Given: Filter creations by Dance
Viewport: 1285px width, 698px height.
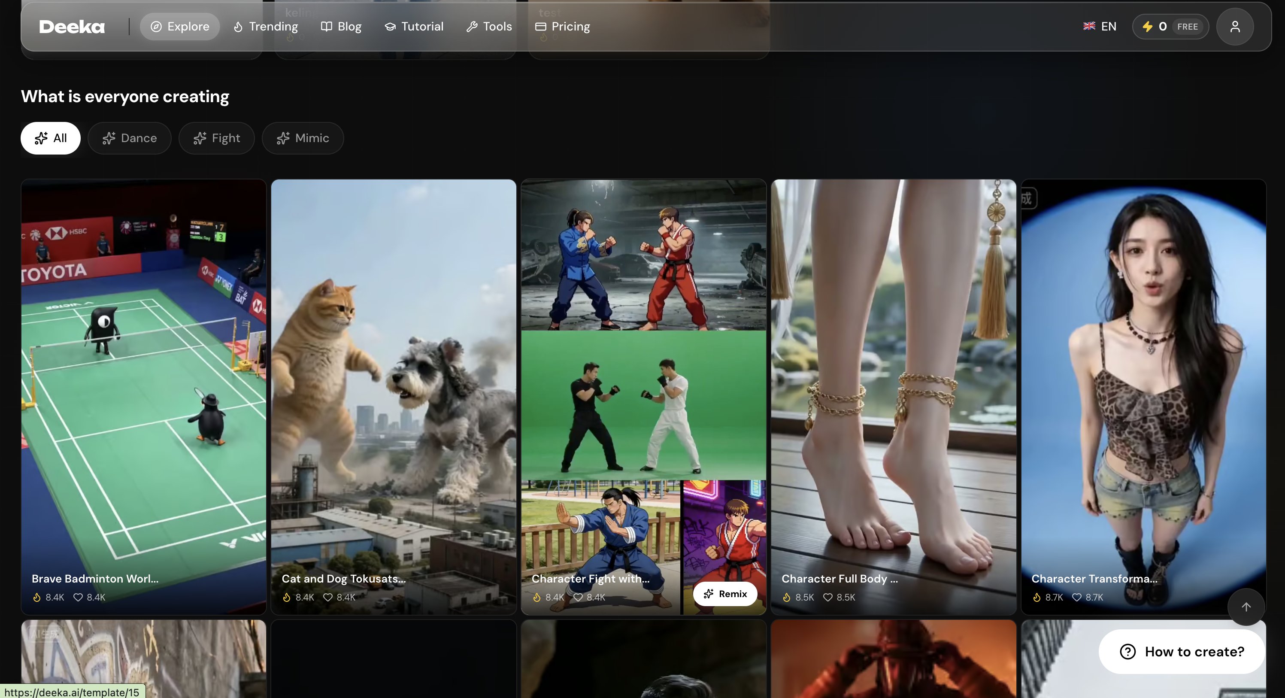Looking at the screenshot, I should tap(129, 138).
